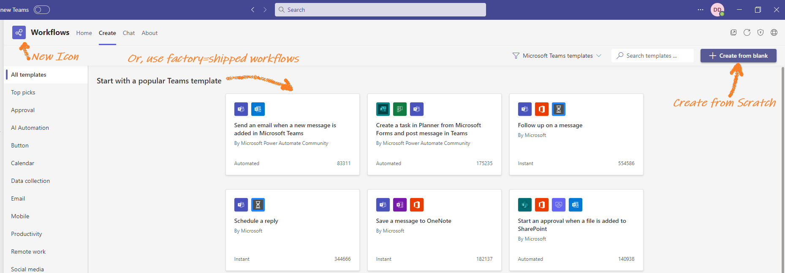Open the Calendar template category
This screenshot has height=273, width=785.
(46, 163)
